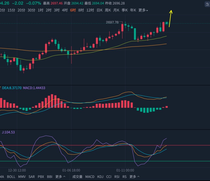Select the highlighted 6时 timeframe
This screenshot has width=210, height=181.
(x=73, y=10)
